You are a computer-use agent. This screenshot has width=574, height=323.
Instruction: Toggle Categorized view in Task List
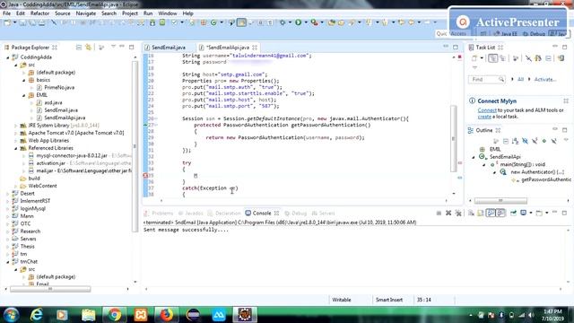[x=492, y=58]
